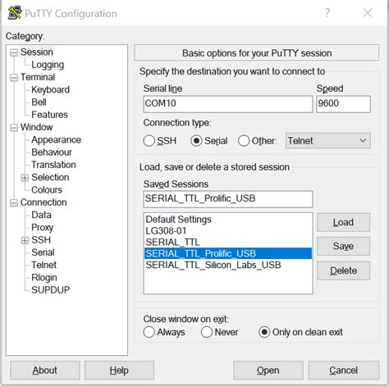Open the SUPDUP category
This screenshot has height=386, width=389.
[x=51, y=290]
